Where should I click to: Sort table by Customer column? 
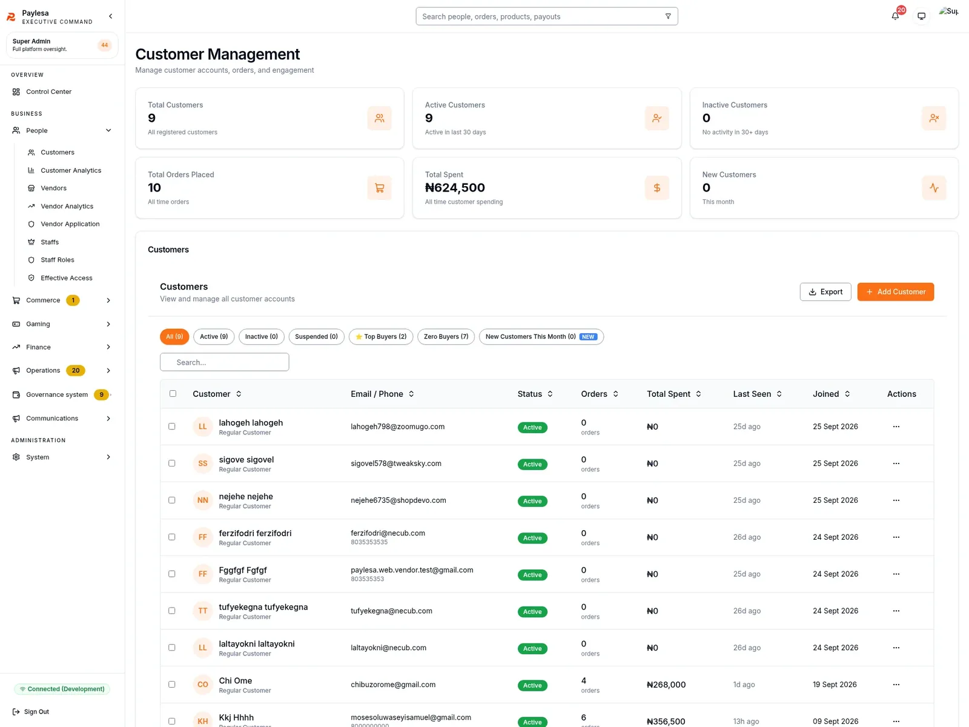[x=217, y=394]
